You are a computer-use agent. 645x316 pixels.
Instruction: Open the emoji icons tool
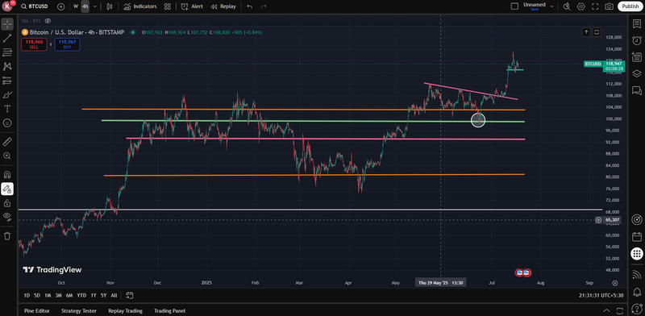coord(7,123)
